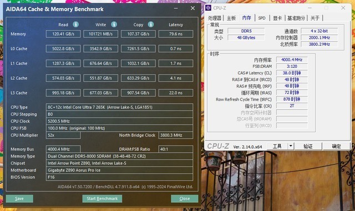Click the CPU Type field
The image size is (355, 211).
pos(119,107)
